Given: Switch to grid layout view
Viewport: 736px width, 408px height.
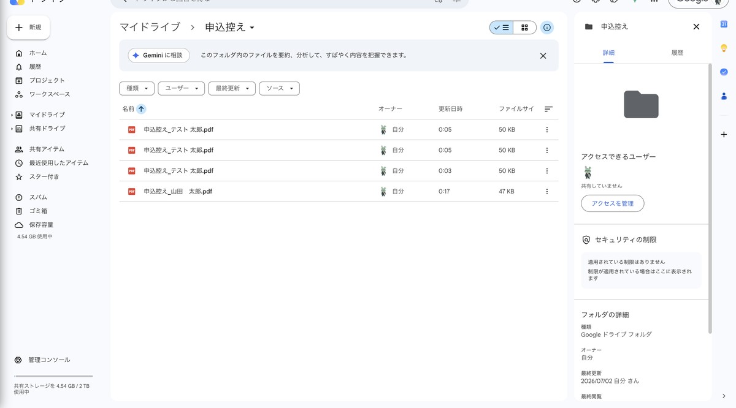Looking at the screenshot, I should click(524, 28).
